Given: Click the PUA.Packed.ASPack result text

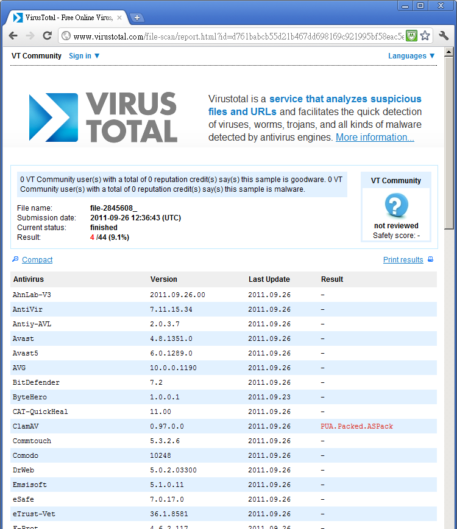Looking at the screenshot, I should (356, 427).
